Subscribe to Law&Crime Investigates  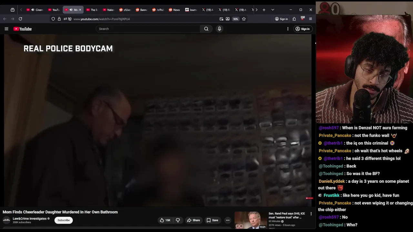coord(64,220)
